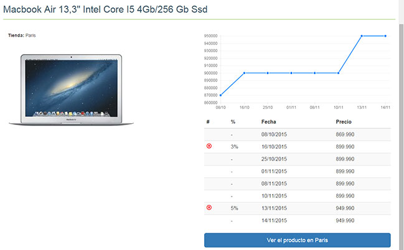Click the 14/11/2015 date in the last row
404x250 pixels.
coord(275,220)
